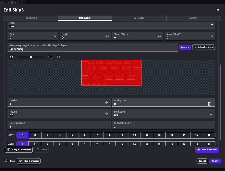This screenshot has width=225, height=171.
Task: Enable Layers button 4
Action: [x=60, y=135]
